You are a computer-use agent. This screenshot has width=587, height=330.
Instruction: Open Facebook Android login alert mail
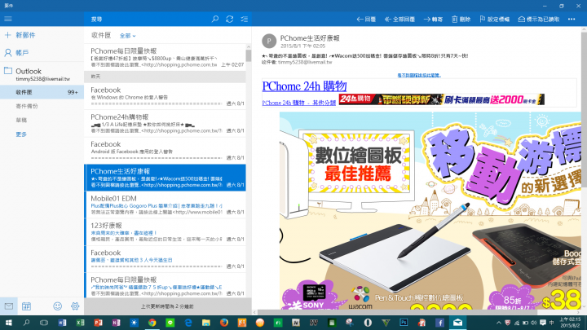tap(165, 150)
